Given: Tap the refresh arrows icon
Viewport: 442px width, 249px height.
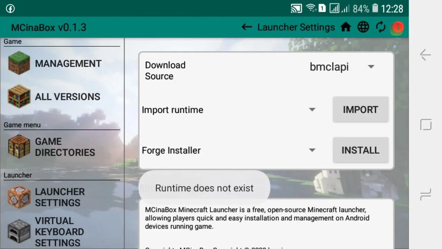Looking at the screenshot, I should click(381, 27).
